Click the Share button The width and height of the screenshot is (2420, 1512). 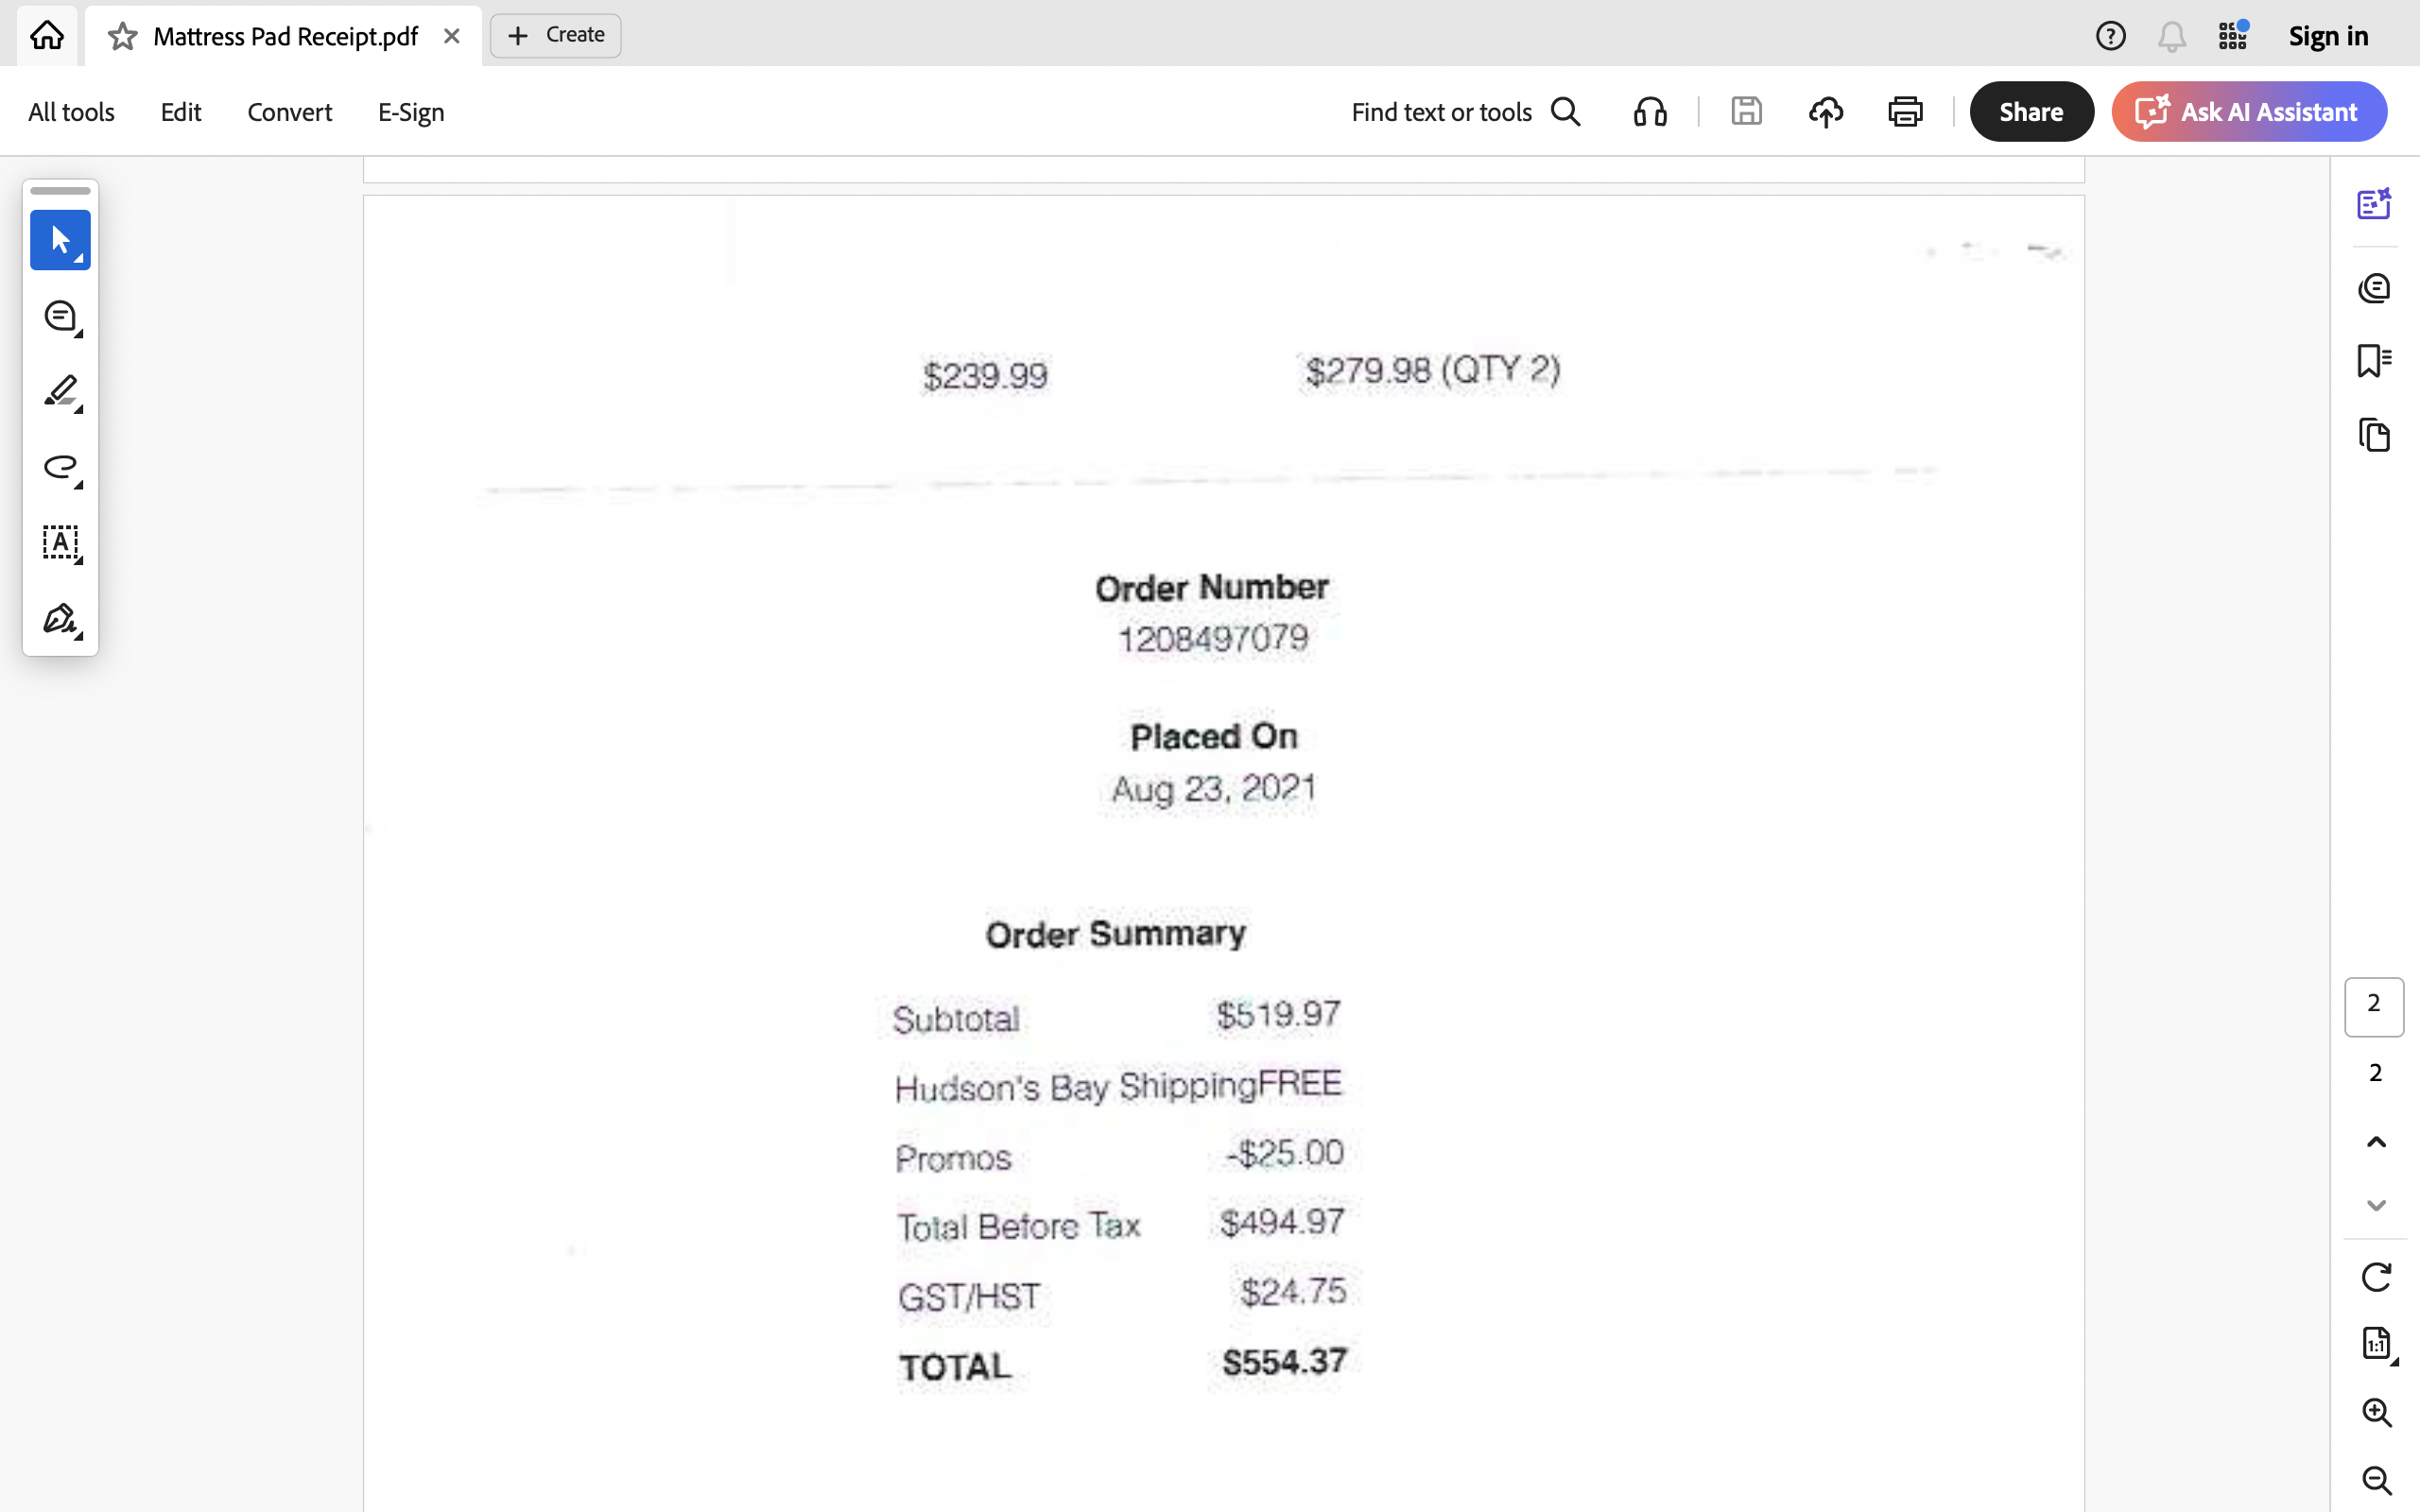(2031, 111)
